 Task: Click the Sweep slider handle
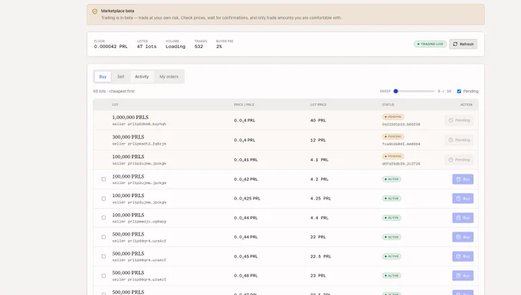tap(396, 91)
